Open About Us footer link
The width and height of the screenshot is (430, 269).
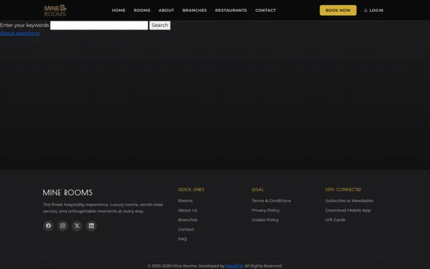(187, 210)
